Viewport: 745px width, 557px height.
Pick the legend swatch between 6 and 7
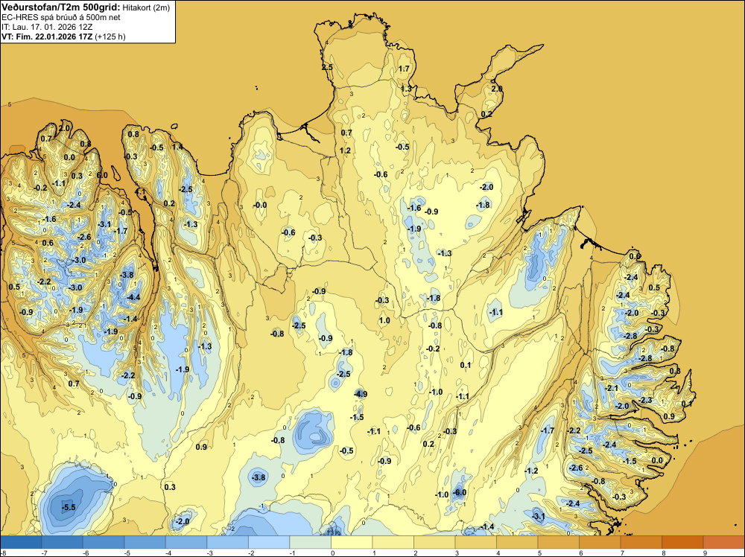[600, 542]
